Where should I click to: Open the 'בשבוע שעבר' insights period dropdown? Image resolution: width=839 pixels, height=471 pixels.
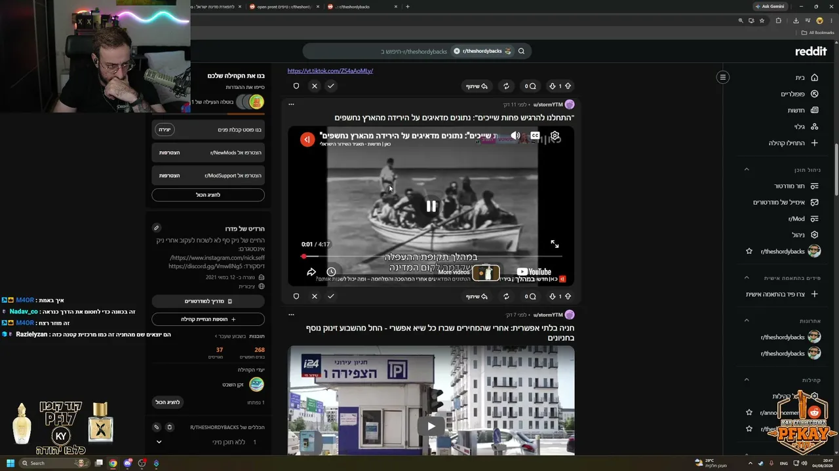click(x=231, y=336)
